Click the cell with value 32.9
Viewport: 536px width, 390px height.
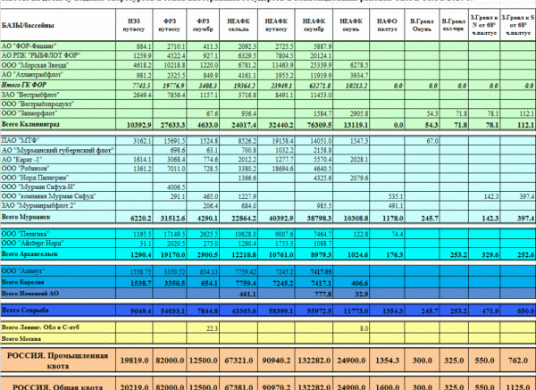click(351, 294)
